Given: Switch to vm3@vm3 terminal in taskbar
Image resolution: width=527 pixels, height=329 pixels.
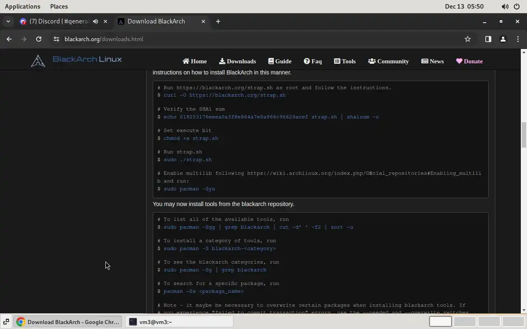Looking at the screenshot, I should pos(179,322).
